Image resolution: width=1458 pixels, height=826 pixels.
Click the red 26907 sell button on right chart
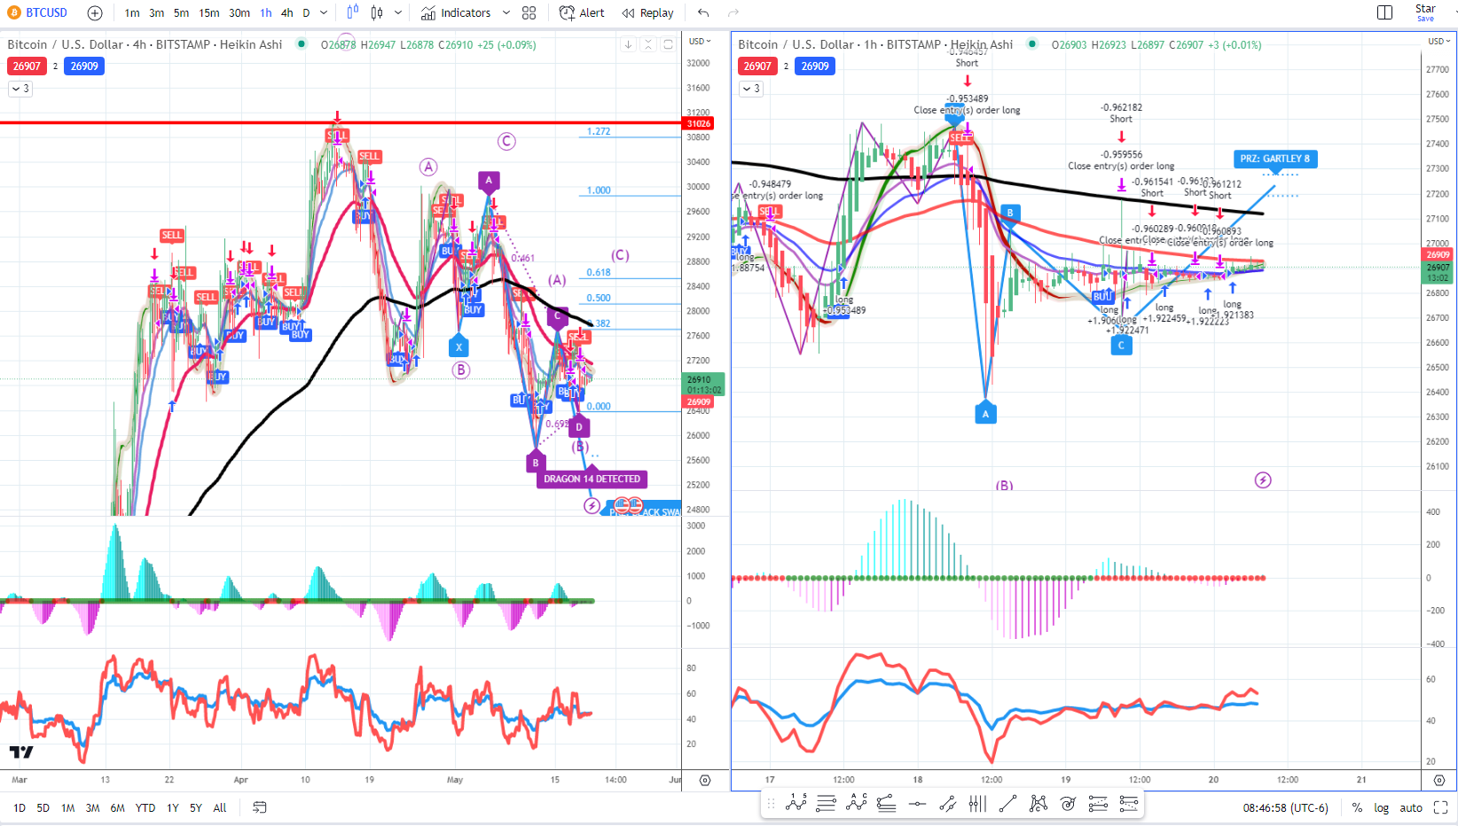(x=757, y=66)
